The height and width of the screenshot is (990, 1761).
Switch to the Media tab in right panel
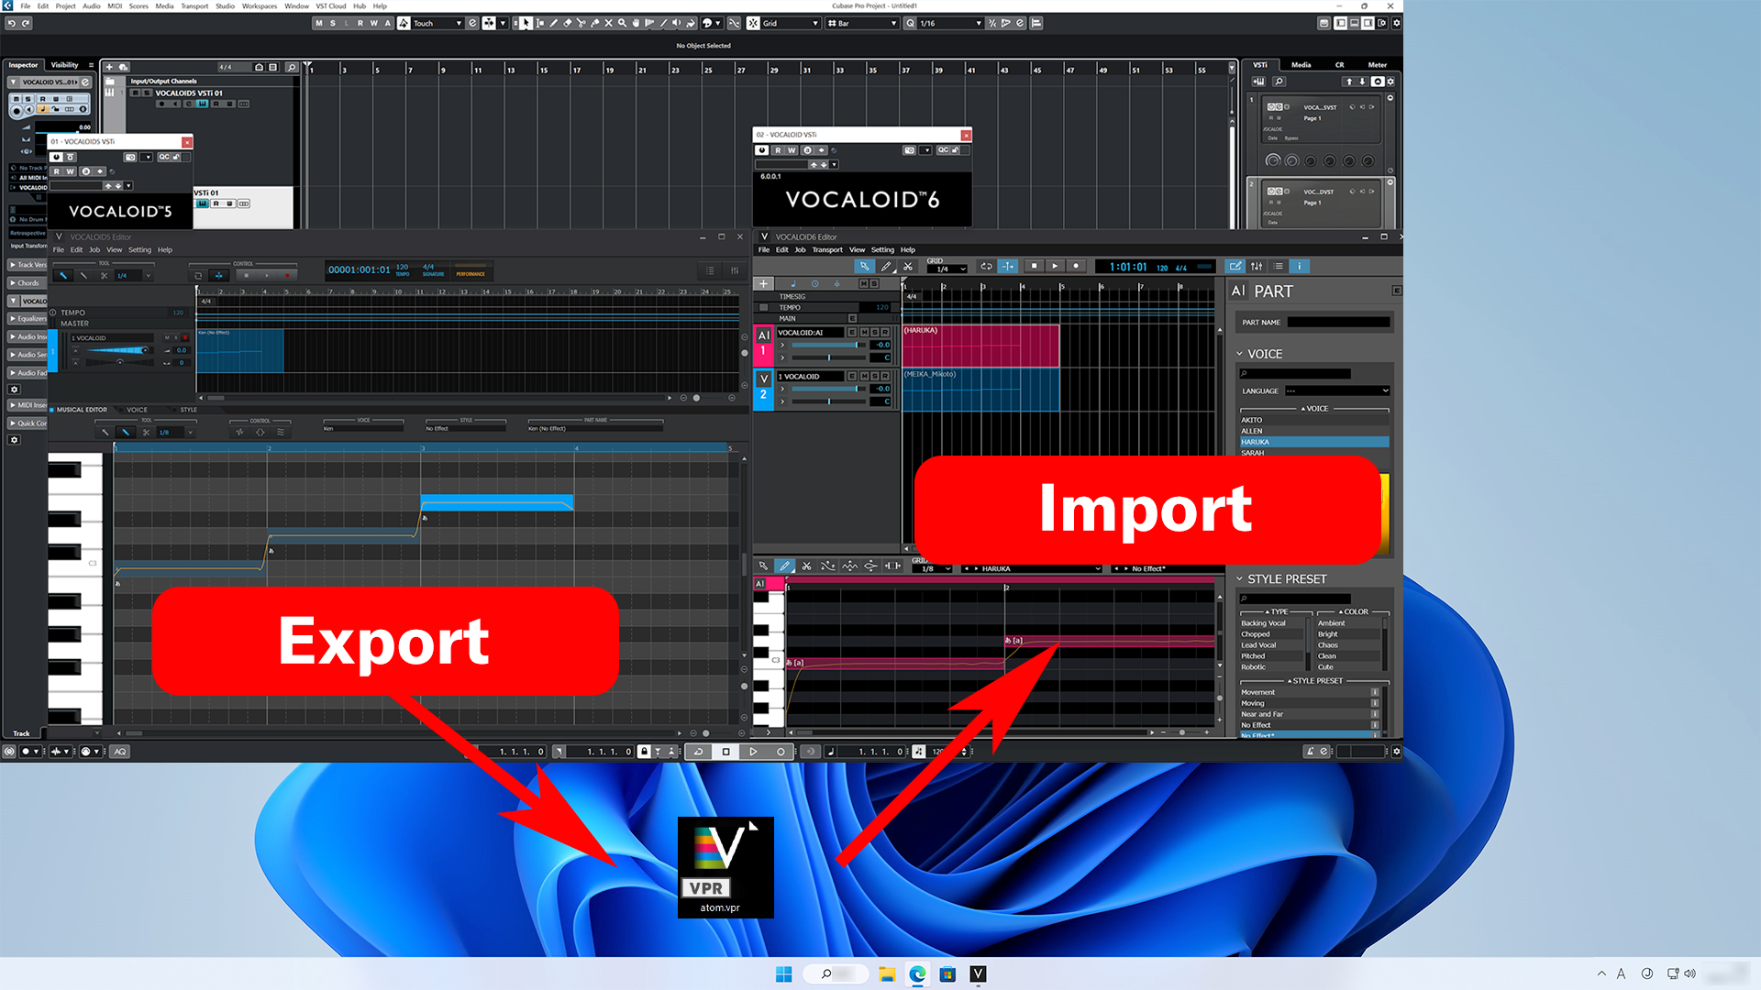pos(1301,65)
